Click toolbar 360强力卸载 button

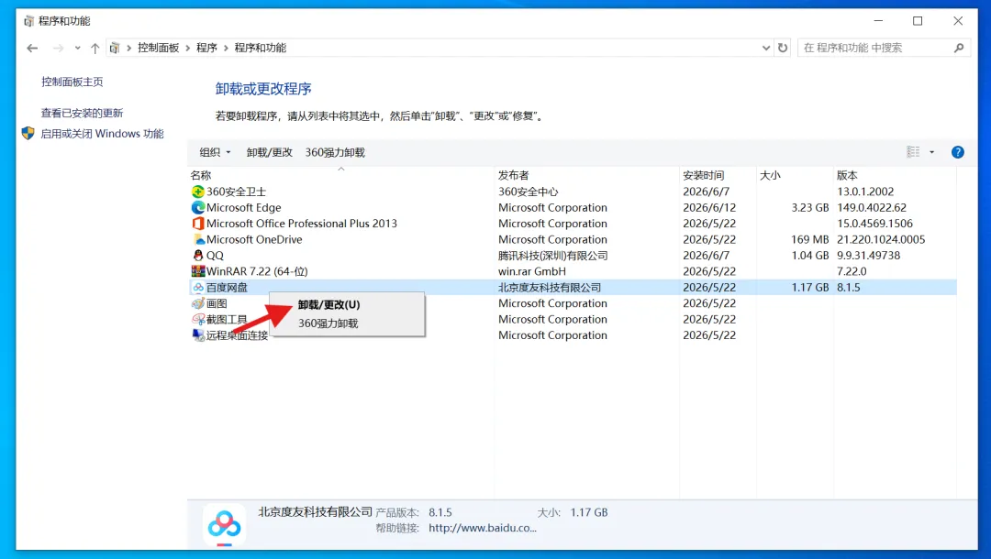[x=335, y=152]
